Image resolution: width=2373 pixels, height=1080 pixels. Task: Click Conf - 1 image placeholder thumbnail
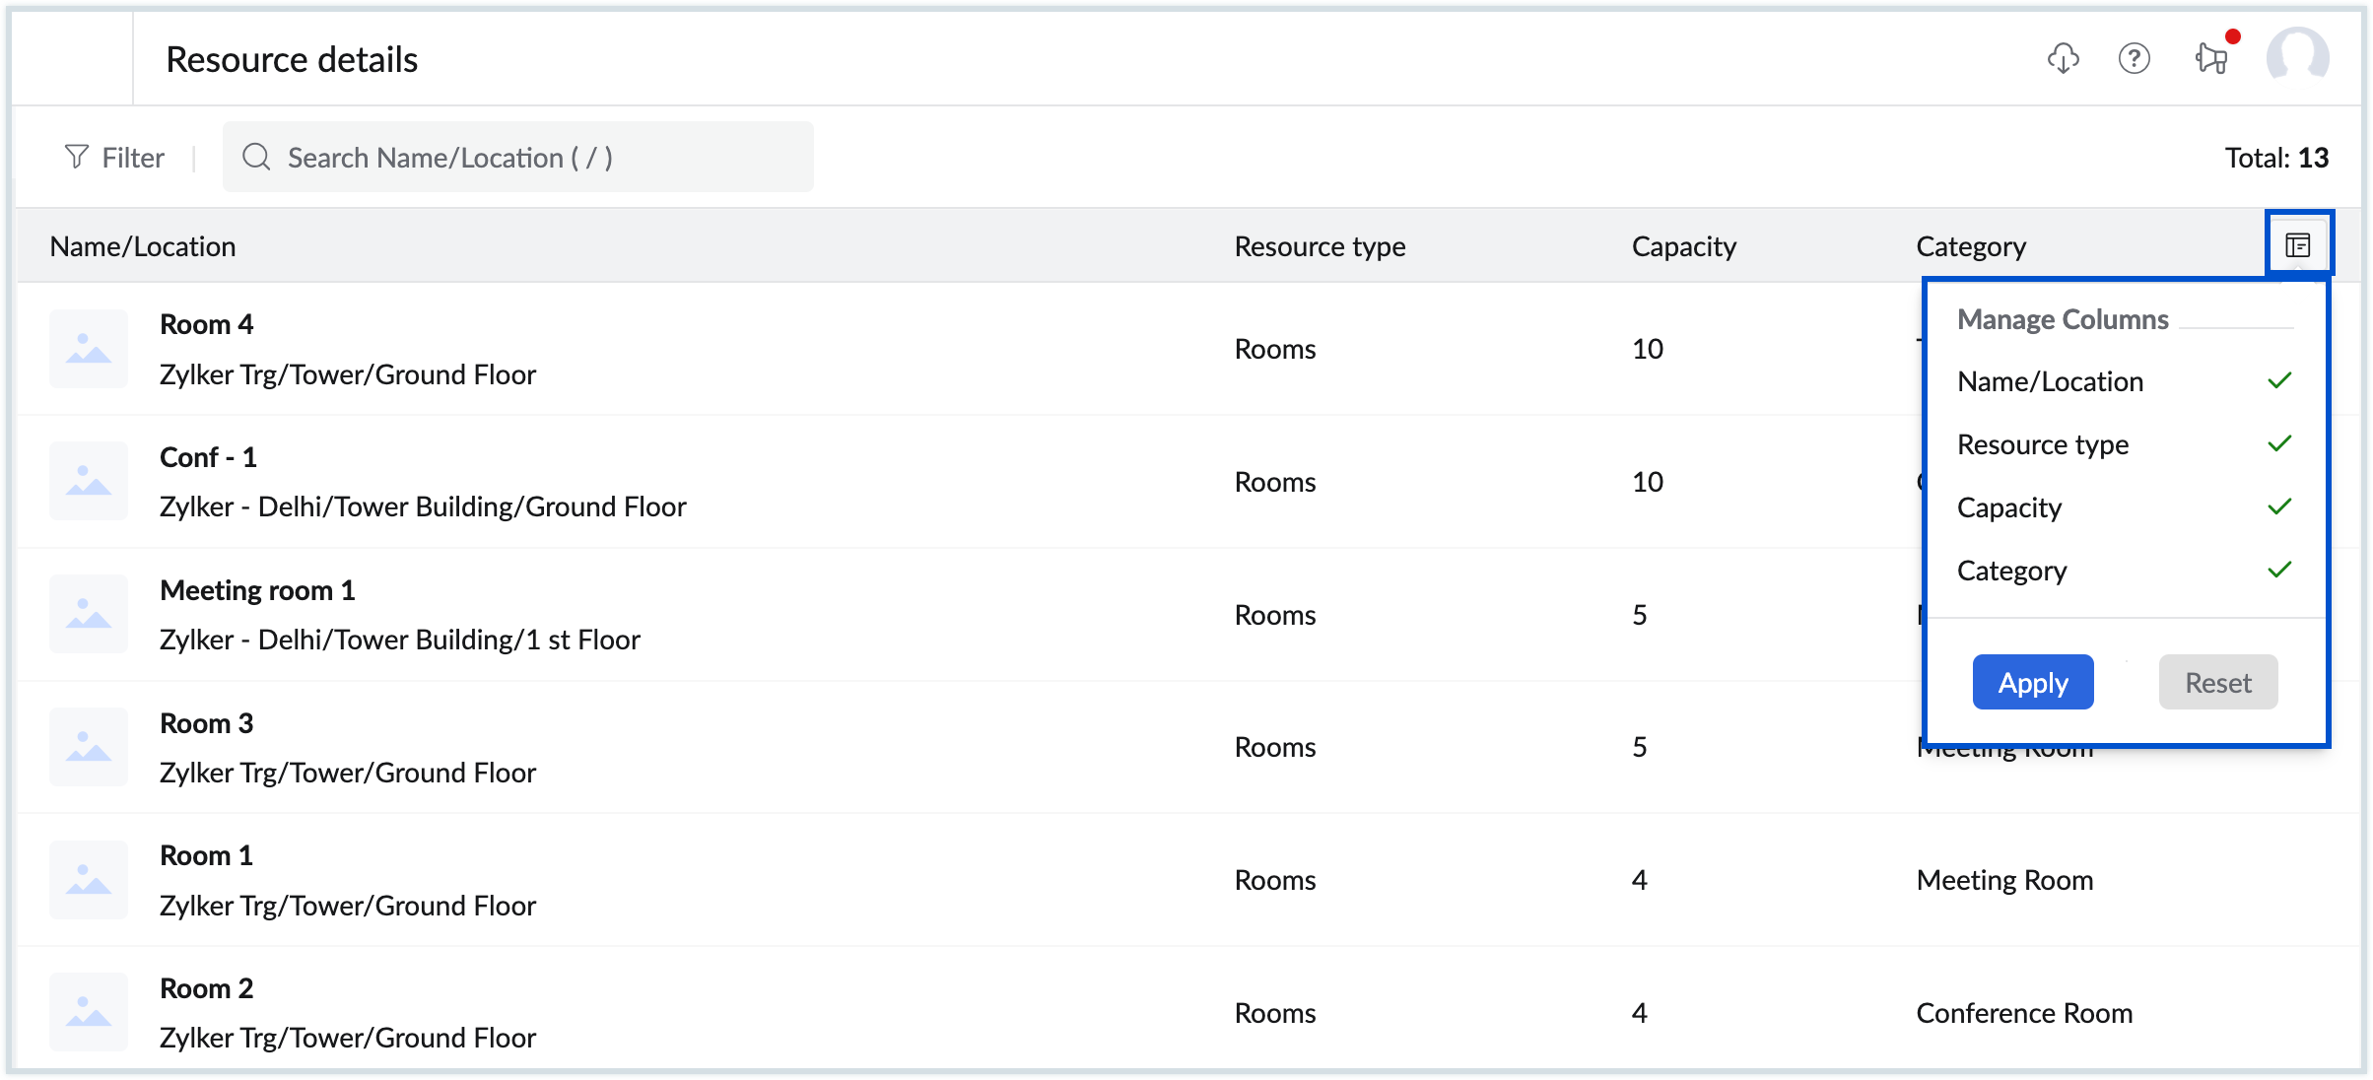pos(89,482)
